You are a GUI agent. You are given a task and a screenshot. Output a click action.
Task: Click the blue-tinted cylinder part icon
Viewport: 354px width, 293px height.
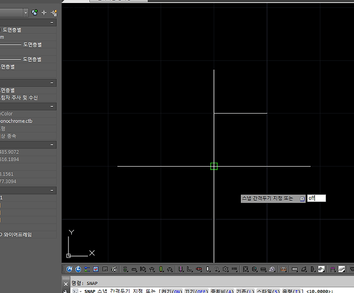[255, 269]
